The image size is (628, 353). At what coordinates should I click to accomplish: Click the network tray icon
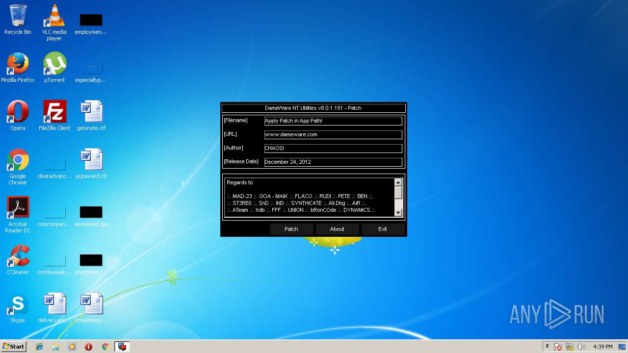click(570, 347)
